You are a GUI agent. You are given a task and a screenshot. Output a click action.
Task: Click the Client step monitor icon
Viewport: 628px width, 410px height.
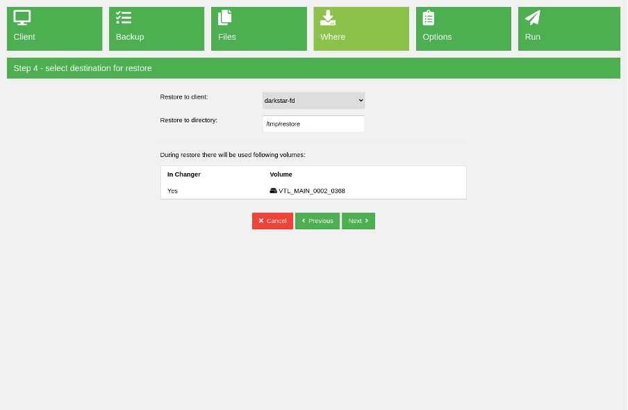coord(22,18)
